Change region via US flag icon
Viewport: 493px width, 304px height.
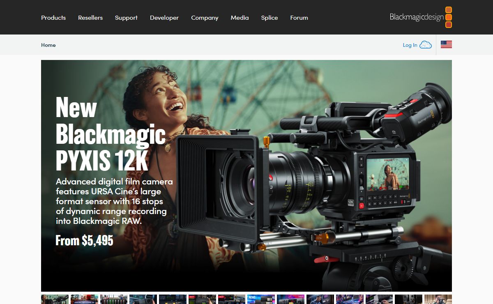pyautogui.click(x=446, y=45)
